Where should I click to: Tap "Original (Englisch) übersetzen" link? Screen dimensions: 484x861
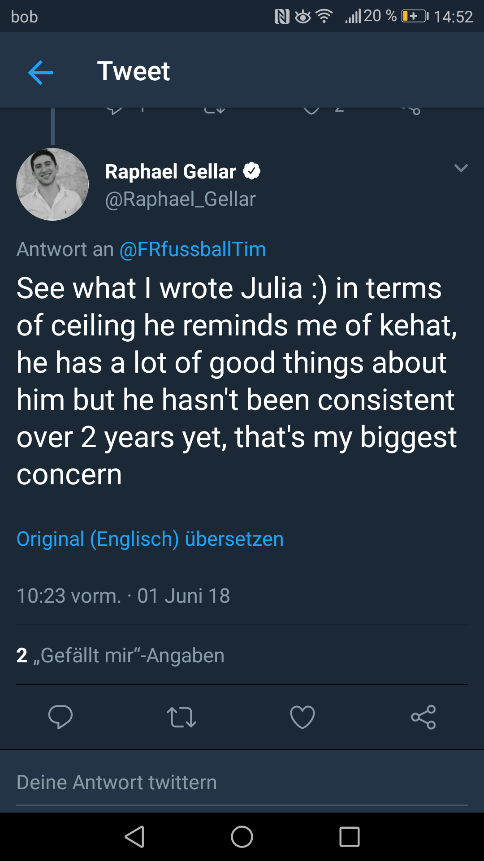[150, 539]
